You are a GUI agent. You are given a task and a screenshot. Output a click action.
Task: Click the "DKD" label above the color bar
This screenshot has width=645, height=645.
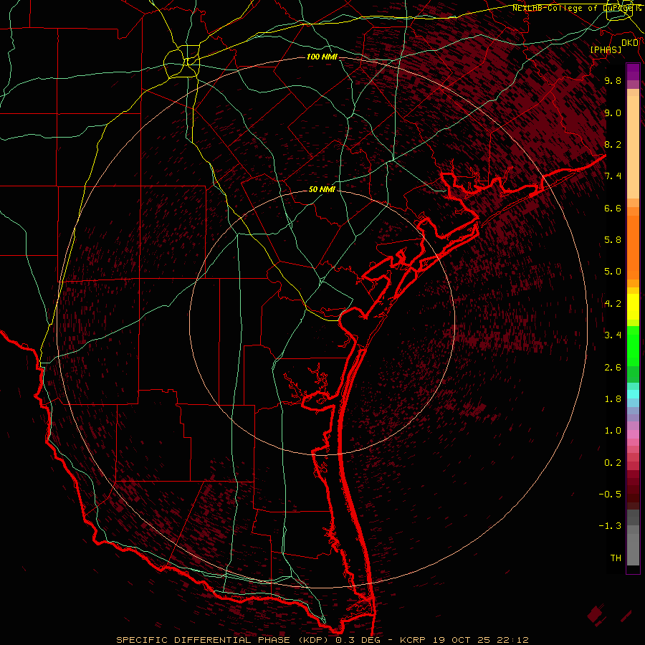[x=630, y=42]
